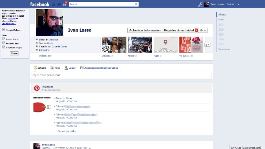Click the Estado icon in composer

point(35,68)
